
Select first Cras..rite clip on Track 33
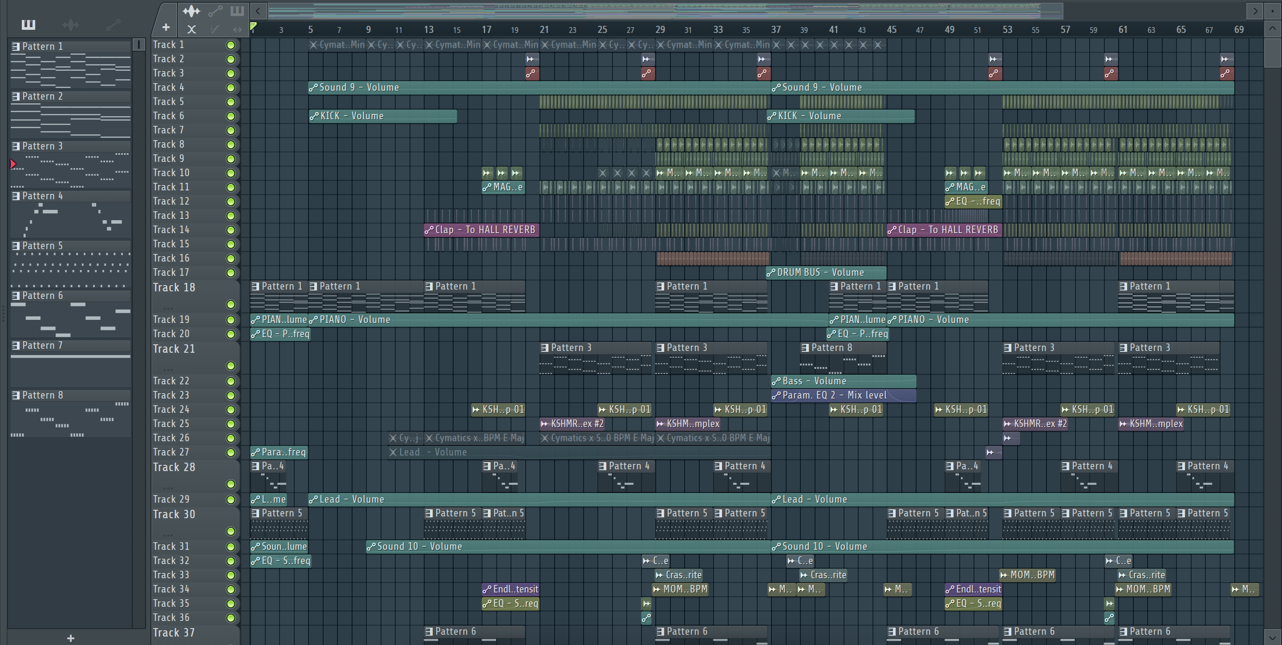pyautogui.click(x=679, y=575)
